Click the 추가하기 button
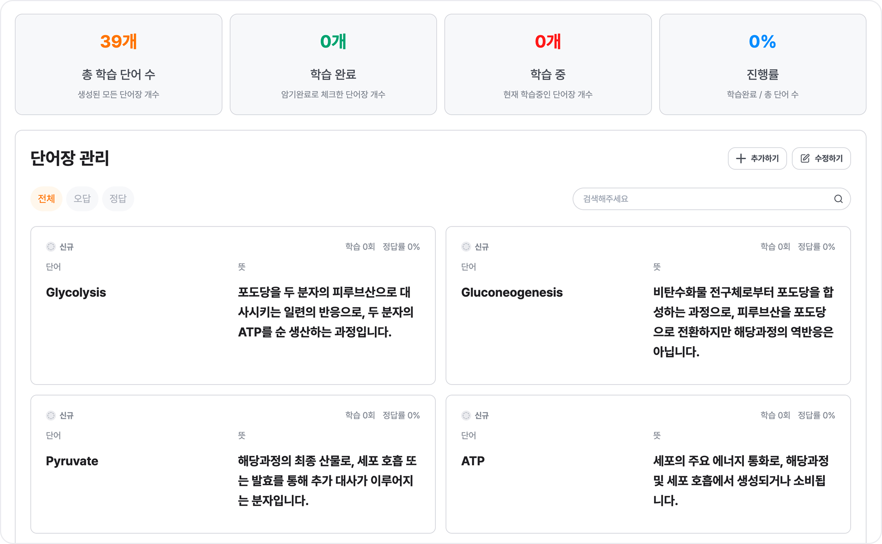This screenshot has height=544, width=882. point(757,158)
